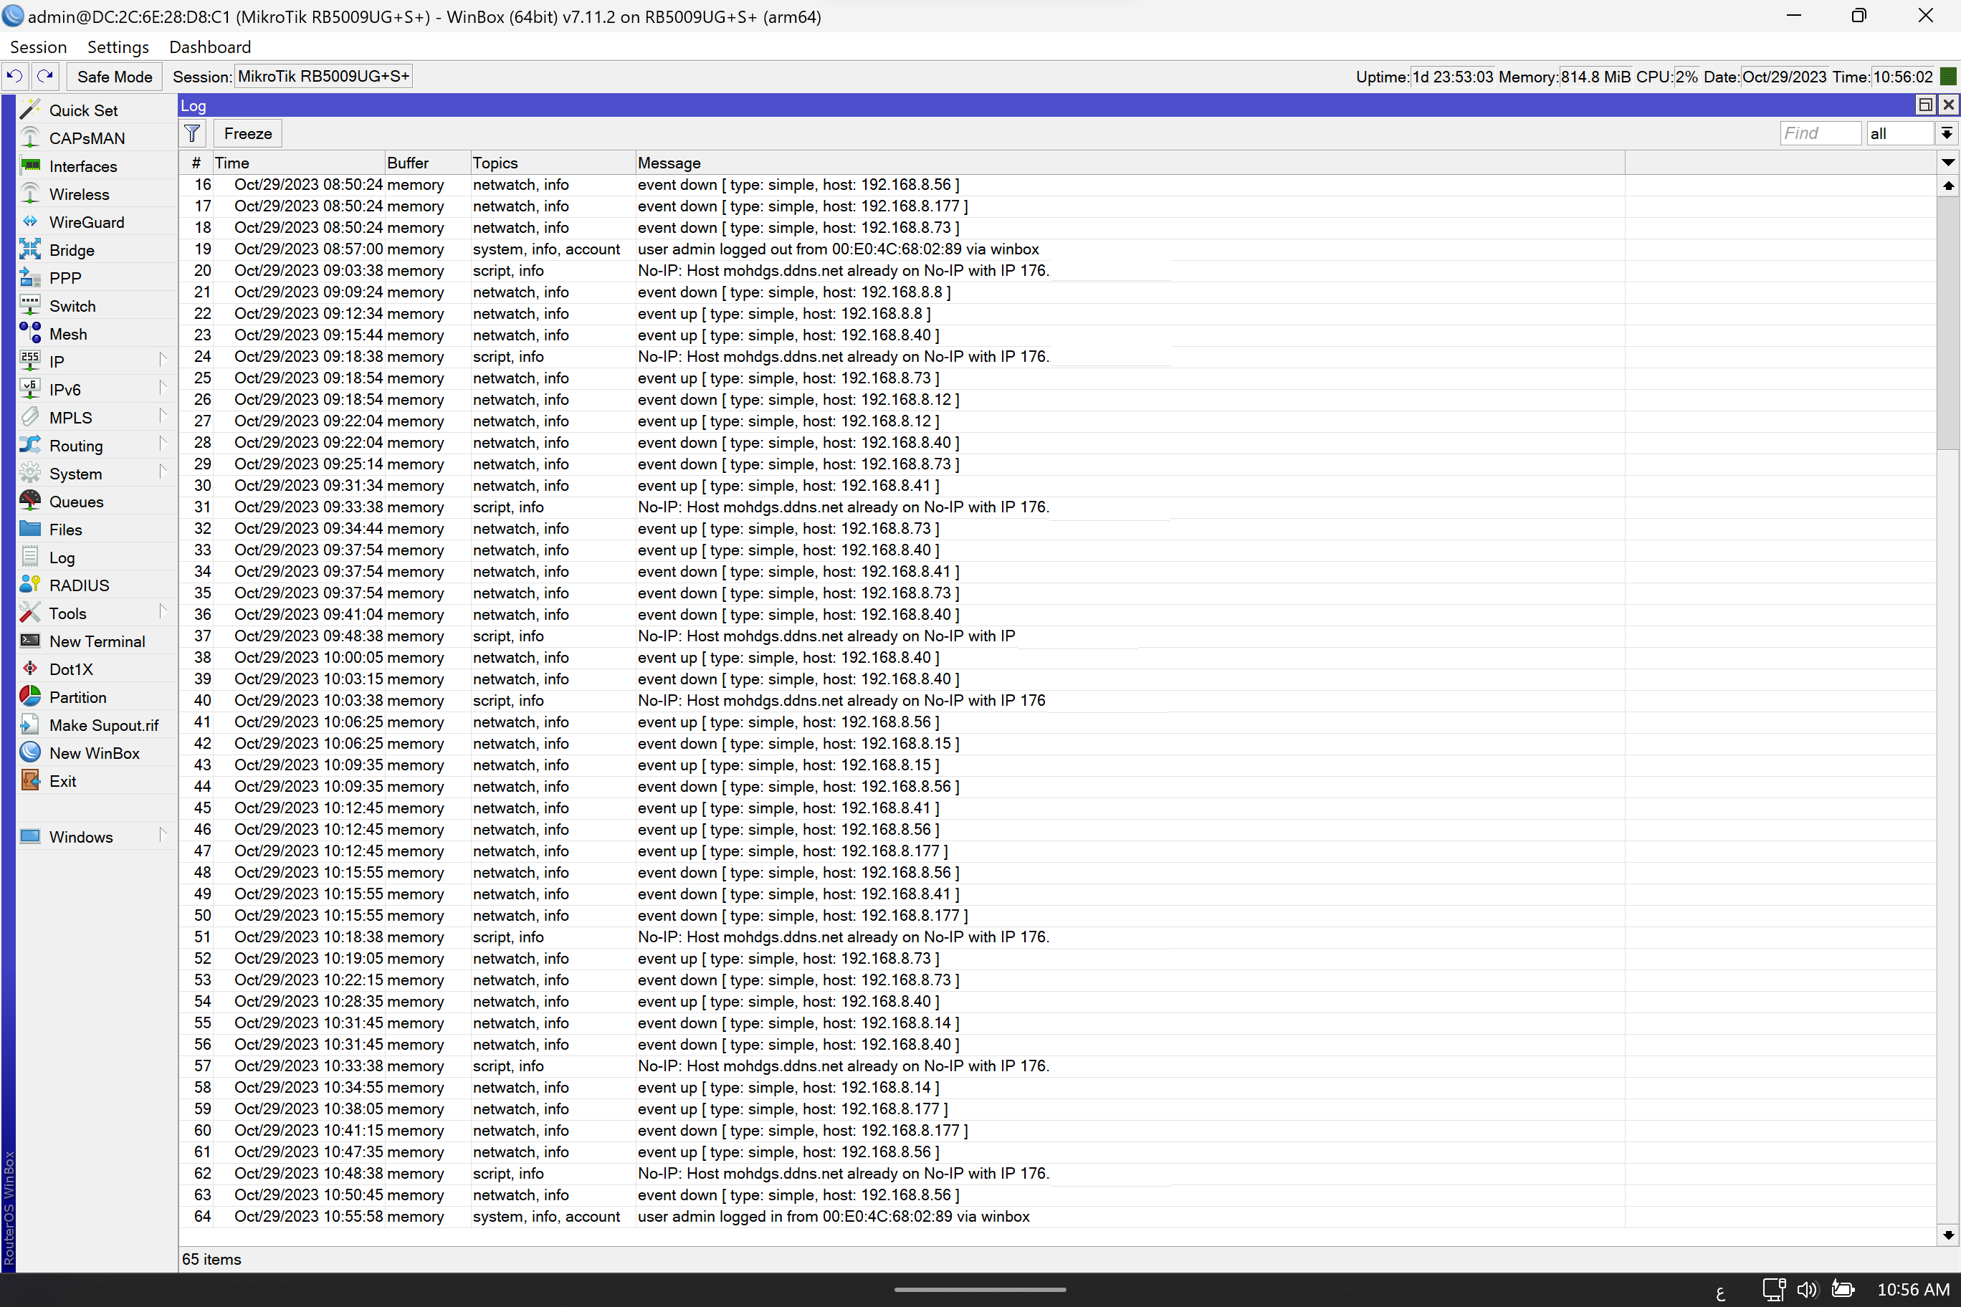Open the Dashboard menu
Viewport: 1961px width, 1307px height.
click(x=209, y=47)
